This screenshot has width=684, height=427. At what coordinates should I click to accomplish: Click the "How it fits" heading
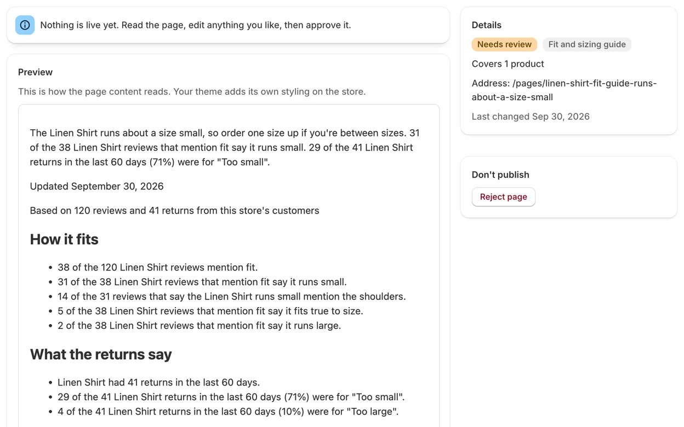coord(64,239)
